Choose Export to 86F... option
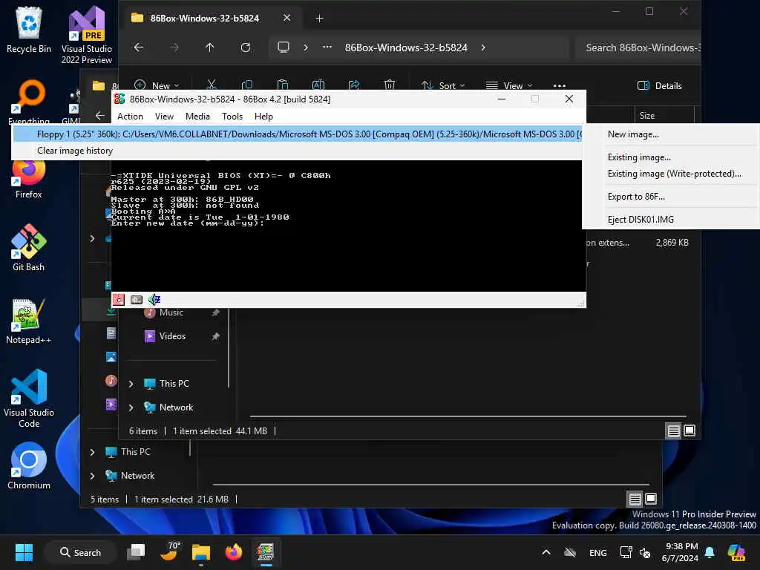The height and width of the screenshot is (570, 760). [636, 197]
